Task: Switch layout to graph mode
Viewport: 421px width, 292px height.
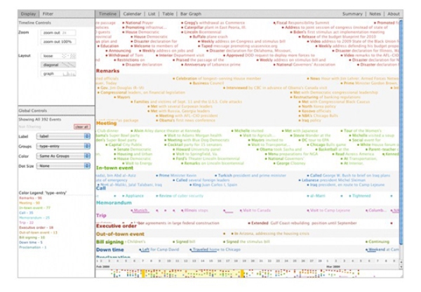Action: pyautogui.click(x=53, y=73)
